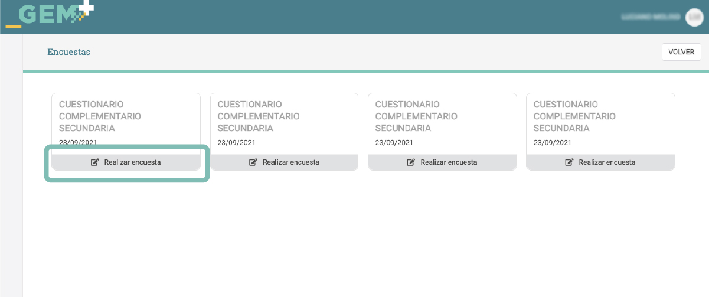Screen dimensions: 709x297
Task: Open the second Cuestionario Complementario Secundaria card title
Action: pyautogui.click(x=258, y=116)
